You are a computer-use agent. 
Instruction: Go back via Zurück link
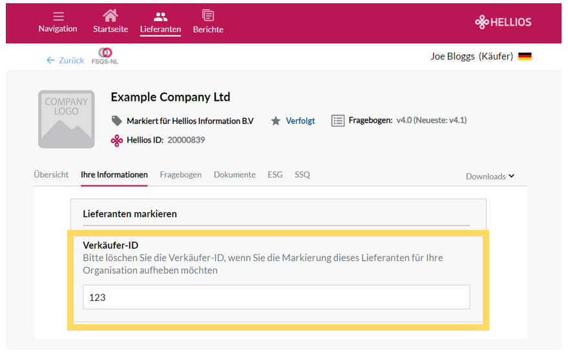(65, 61)
